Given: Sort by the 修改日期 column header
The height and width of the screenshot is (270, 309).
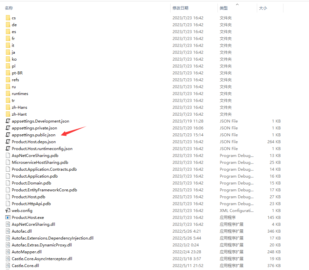Looking at the screenshot, I should pyautogui.click(x=180, y=8).
